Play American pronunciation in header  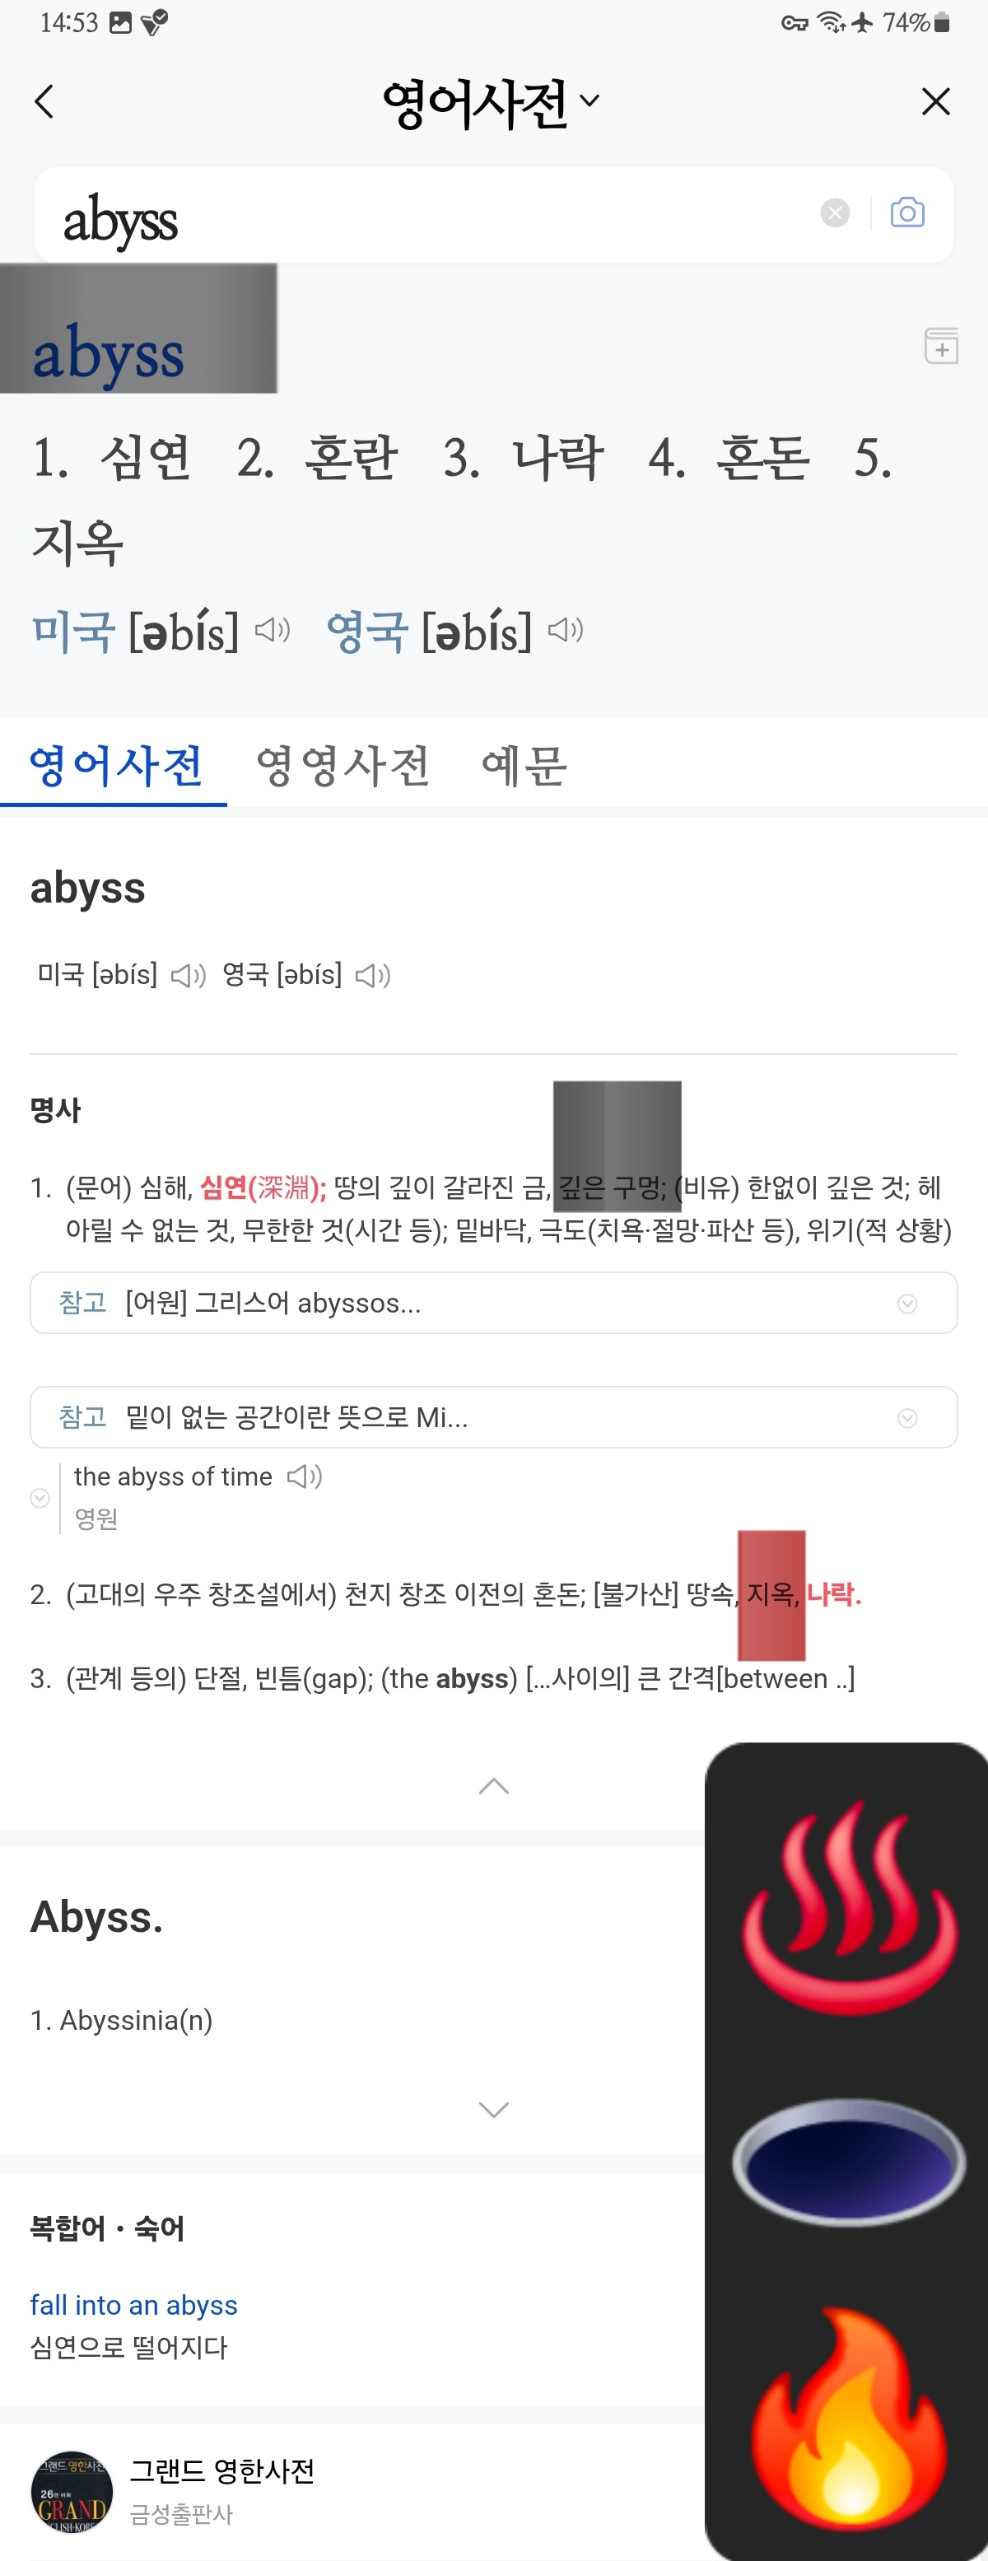click(272, 630)
